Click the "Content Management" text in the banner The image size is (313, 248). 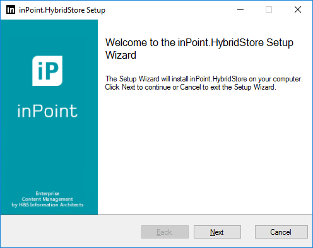pyautogui.click(x=47, y=199)
